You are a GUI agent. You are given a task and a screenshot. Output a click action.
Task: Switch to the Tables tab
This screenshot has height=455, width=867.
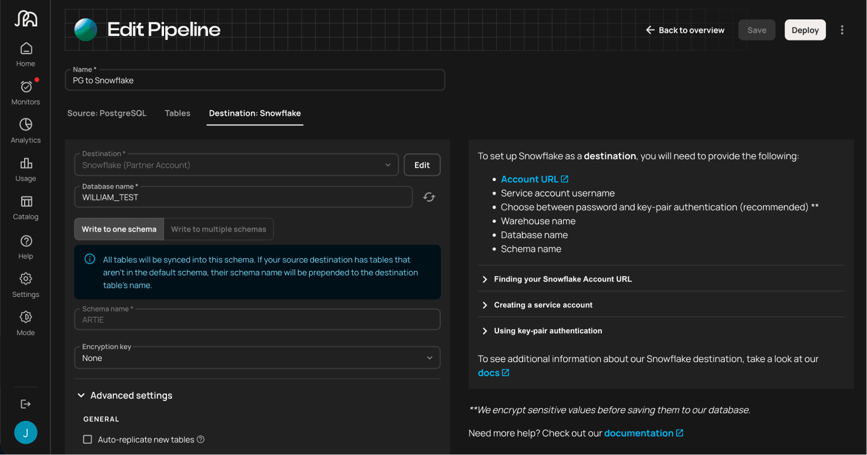coord(178,113)
